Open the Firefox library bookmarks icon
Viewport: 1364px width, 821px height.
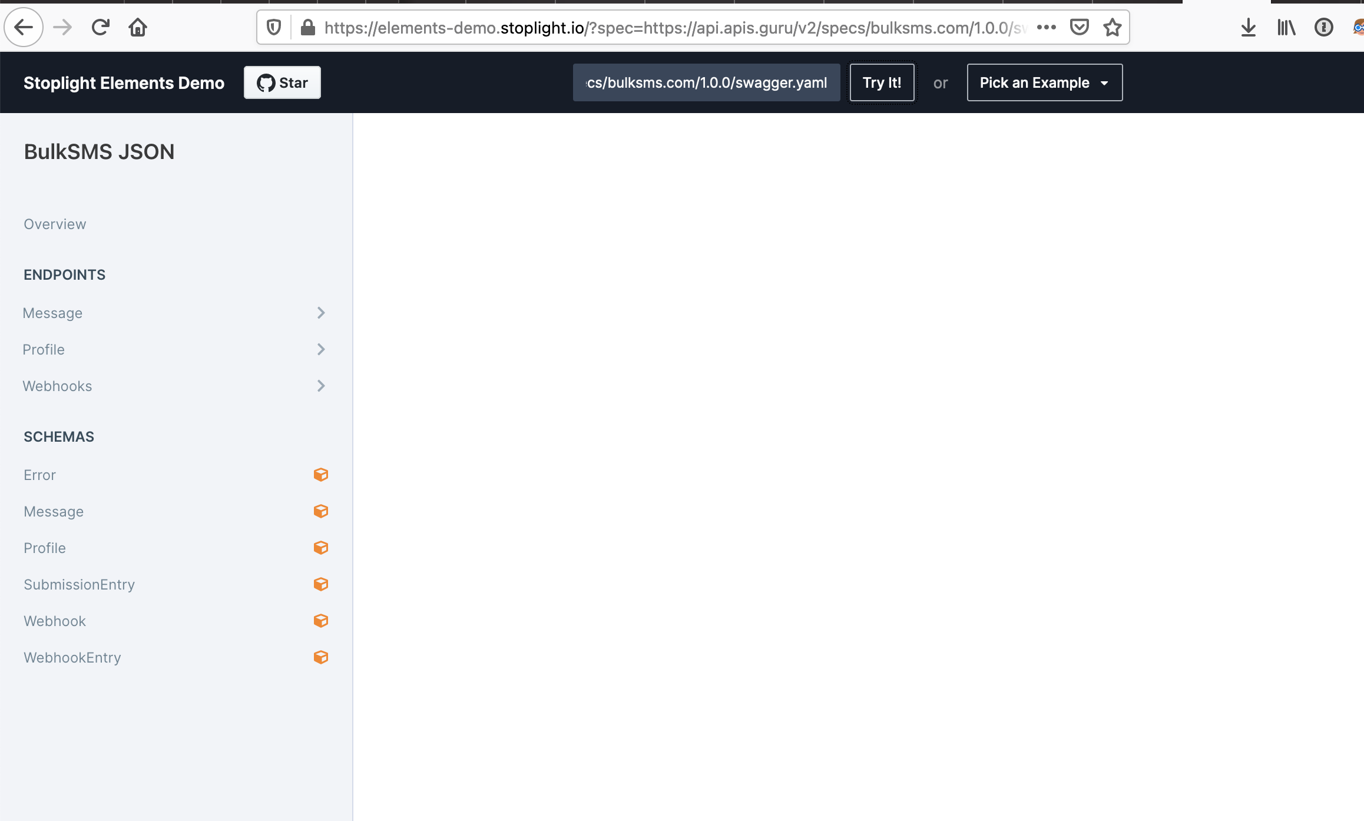pos(1286,27)
